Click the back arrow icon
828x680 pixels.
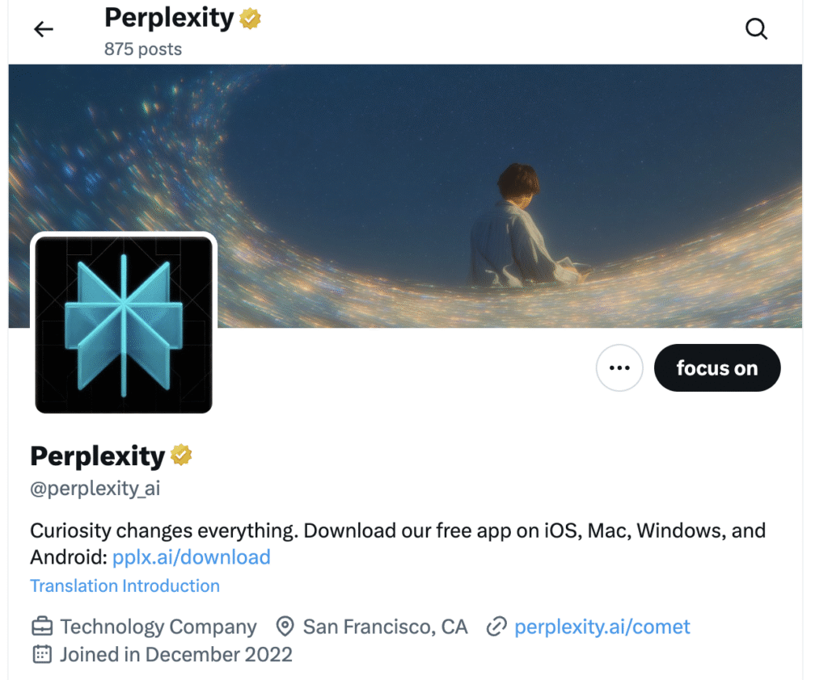[x=43, y=30]
